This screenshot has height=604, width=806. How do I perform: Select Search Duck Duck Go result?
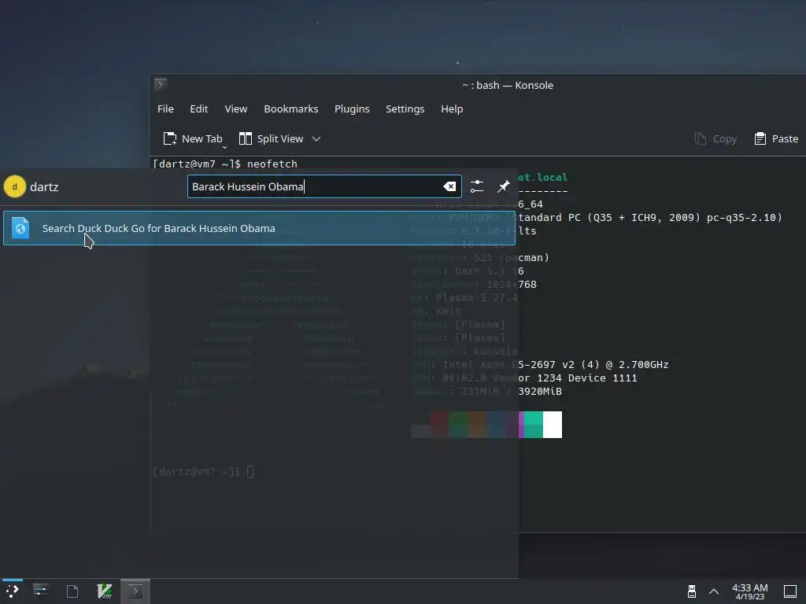[x=259, y=228]
